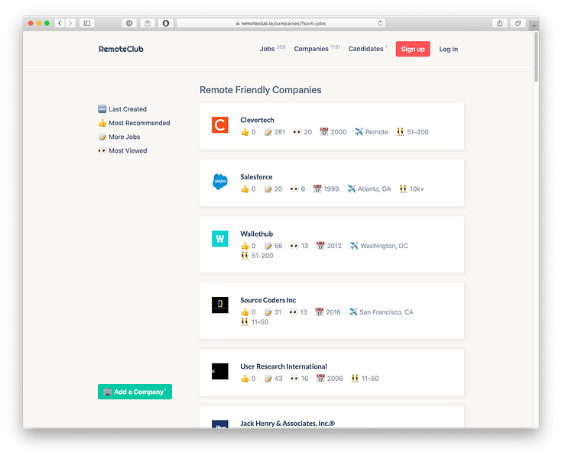562x458 pixels.
Task: Click the eyes icon on Wallethub card
Action: (x=294, y=246)
